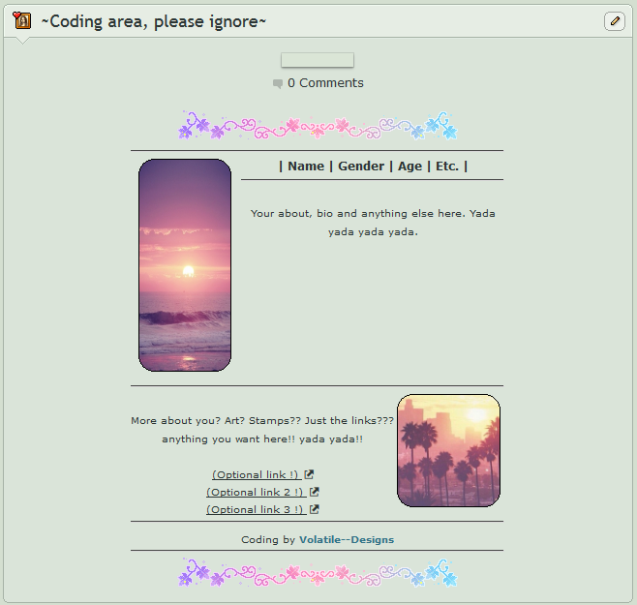637x605 pixels.
Task: Click the '| Name | Gender | Age | Etc. |' heading
Action: tap(373, 166)
